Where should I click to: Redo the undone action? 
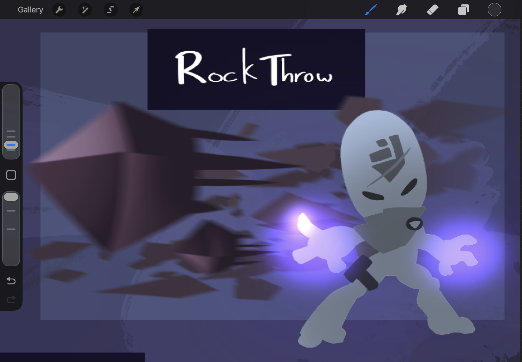[11, 299]
